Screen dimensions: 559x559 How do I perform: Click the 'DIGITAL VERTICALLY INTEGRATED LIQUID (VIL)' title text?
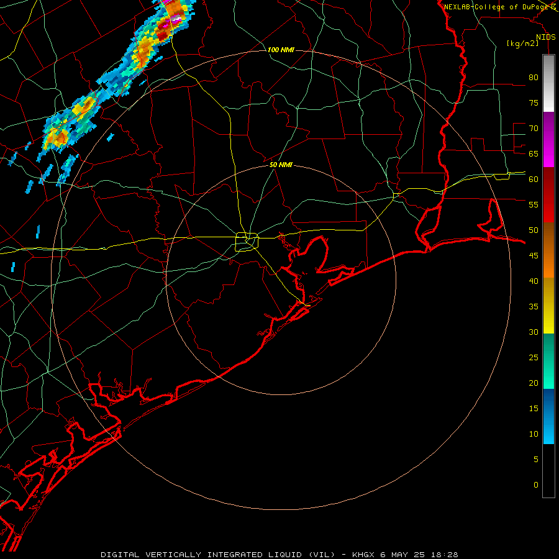[218, 555]
